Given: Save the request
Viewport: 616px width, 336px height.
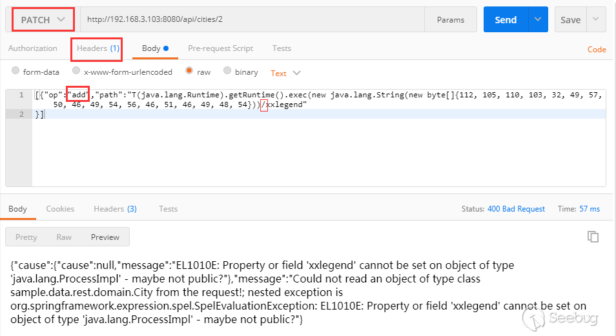Looking at the screenshot, I should click(570, 19).
